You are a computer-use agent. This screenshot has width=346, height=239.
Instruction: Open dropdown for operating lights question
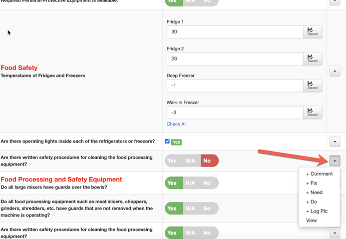point(335,142)
